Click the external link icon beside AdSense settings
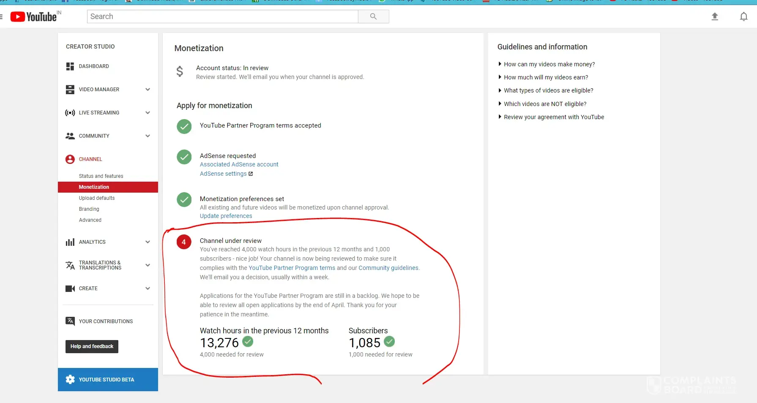This screenshot has height=403, width=757. [251, 174]
